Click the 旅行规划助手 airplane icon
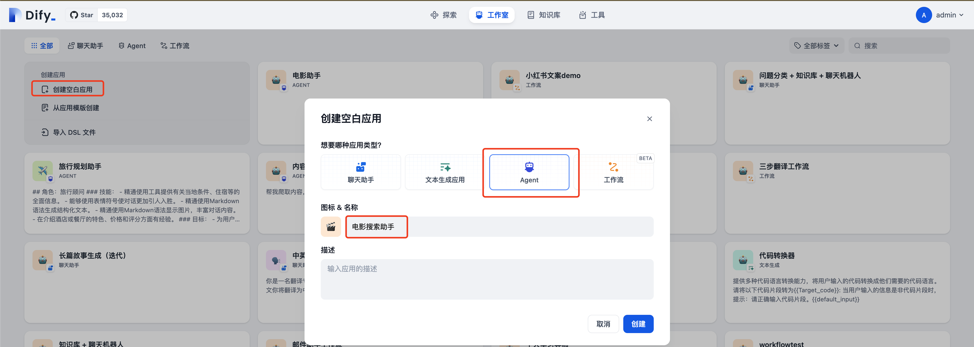Image resolution: width=974 pixels, height=347 pixels. pyautogui.click(x=42, y=170)
